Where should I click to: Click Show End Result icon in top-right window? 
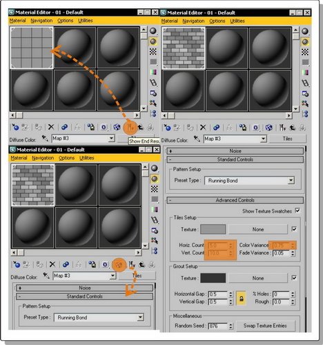click(282, 128)
